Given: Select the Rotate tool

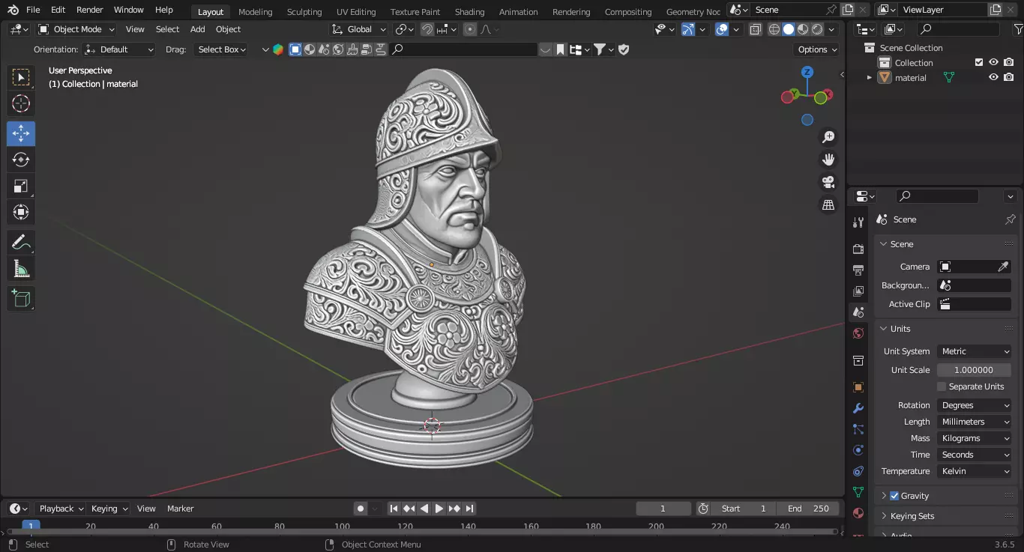Looking at the screenshot, I should coord(21,160).
